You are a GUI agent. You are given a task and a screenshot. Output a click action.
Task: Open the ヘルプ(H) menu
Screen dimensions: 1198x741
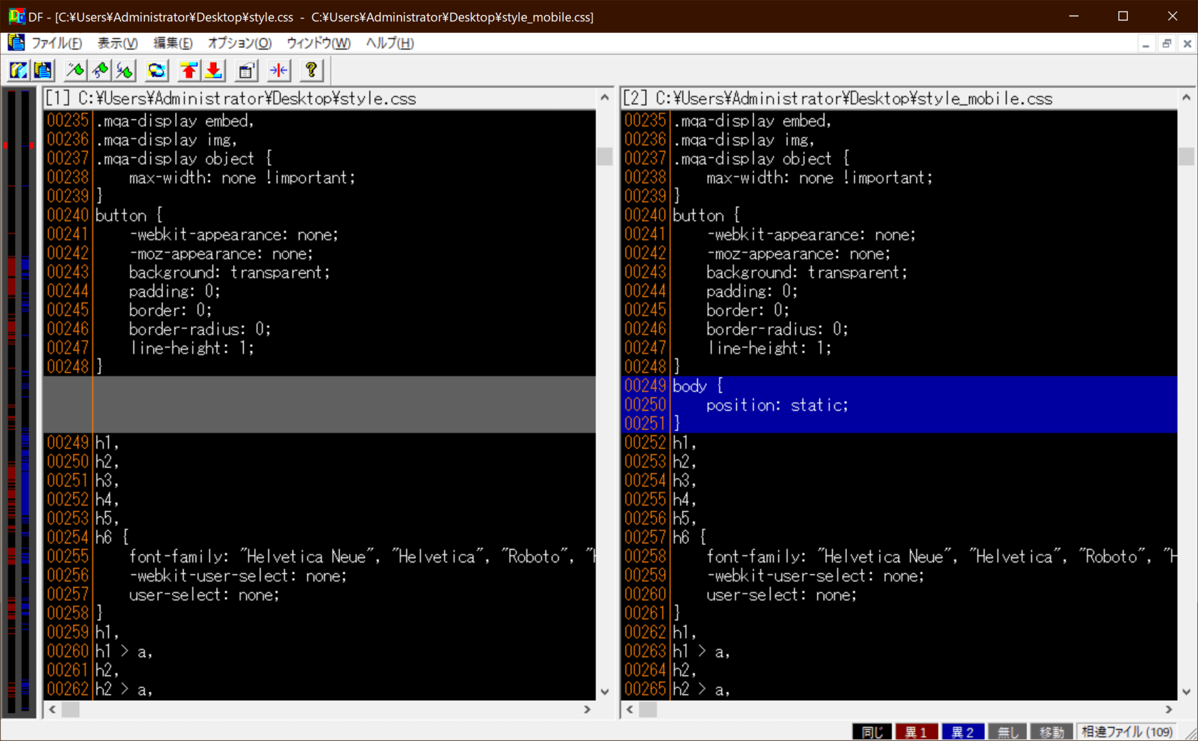pyautogui.click(x=390, y=43)
